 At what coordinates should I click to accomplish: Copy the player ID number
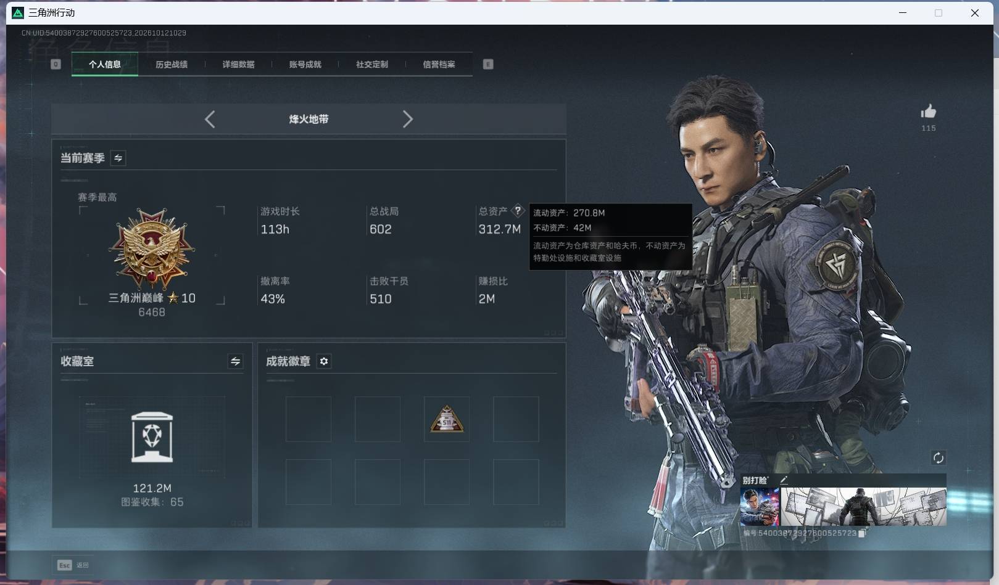[862, 533]
